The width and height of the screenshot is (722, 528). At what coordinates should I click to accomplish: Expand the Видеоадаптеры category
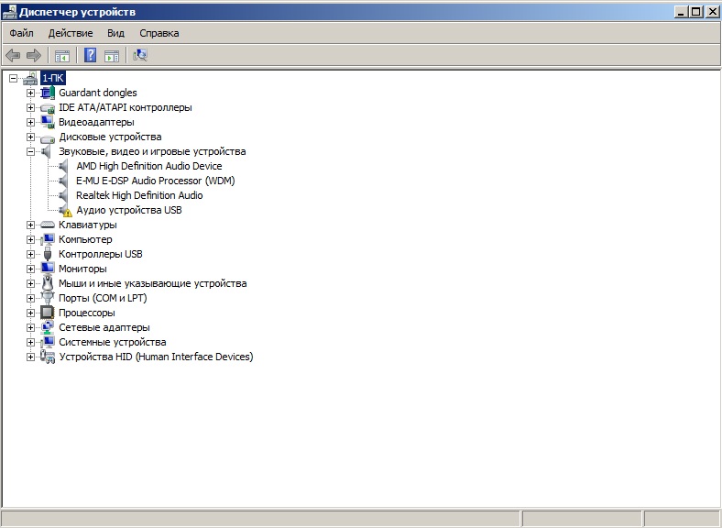click(30, 122)
